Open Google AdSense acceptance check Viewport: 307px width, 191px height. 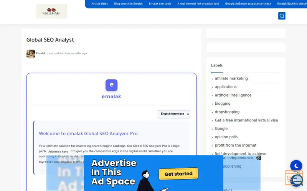248,3
